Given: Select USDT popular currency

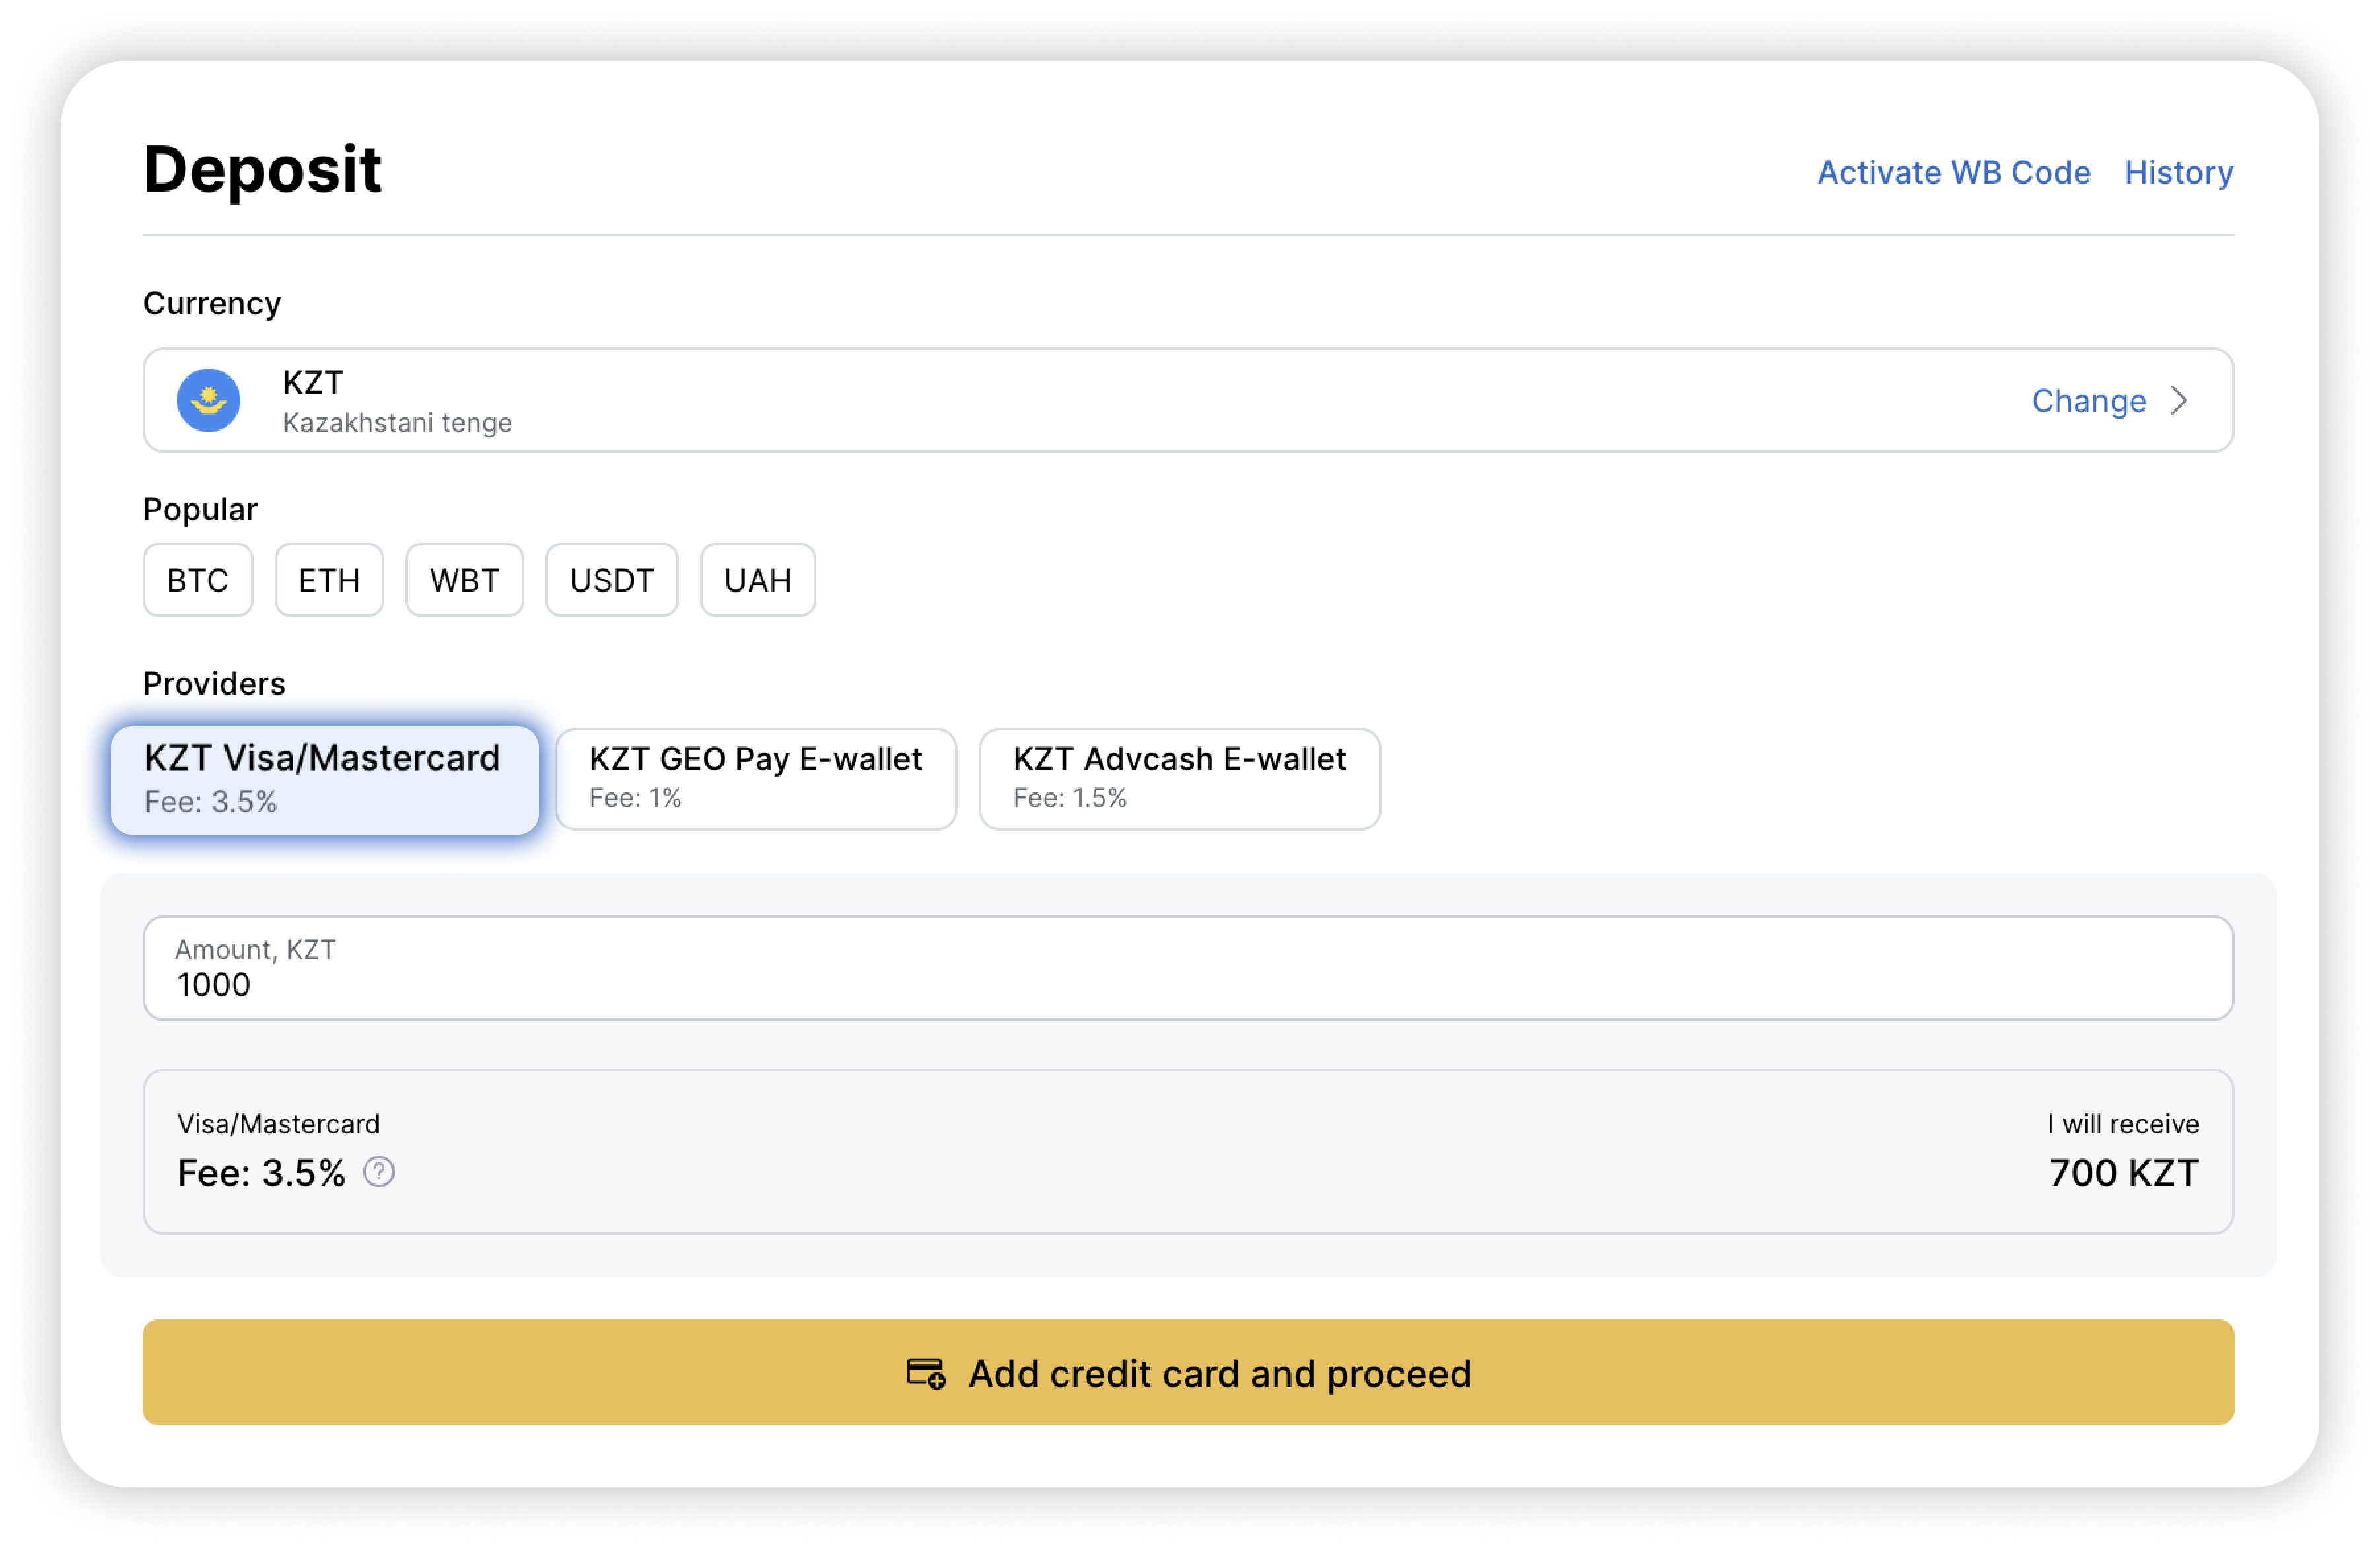Looking at the screenshot, I should [x=612, y=581].
